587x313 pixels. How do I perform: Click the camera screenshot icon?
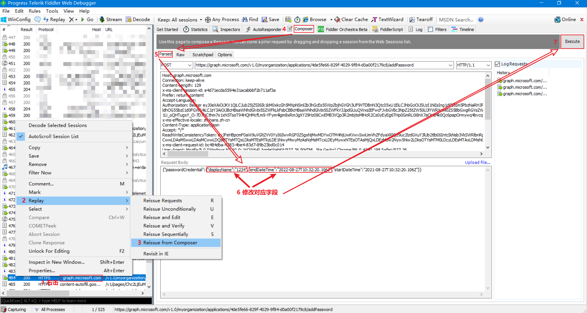pos(288,20)
